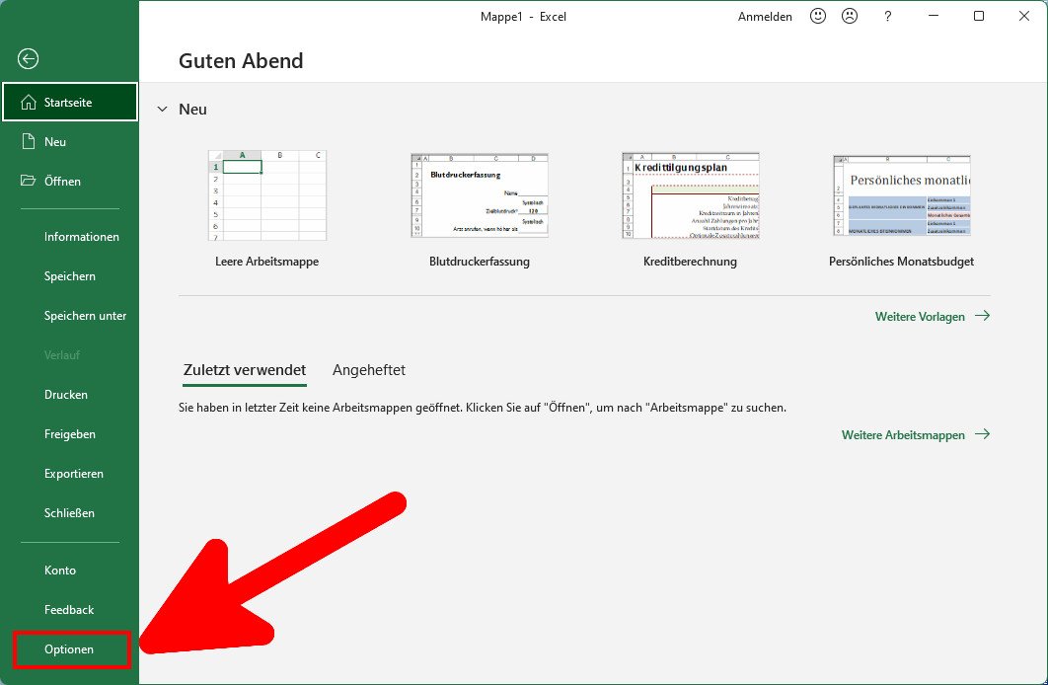Click the folder icon beside Öffnen
The width and height of the screenshot is (1048, 685).
pos(31,181)
